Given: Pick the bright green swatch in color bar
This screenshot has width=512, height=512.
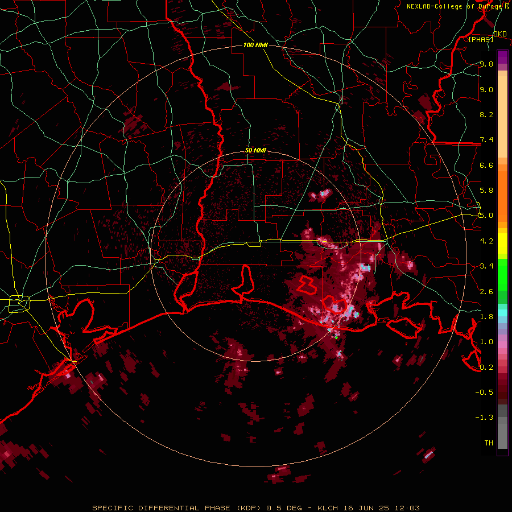Looking at the screenshot, I should (502, 274).
